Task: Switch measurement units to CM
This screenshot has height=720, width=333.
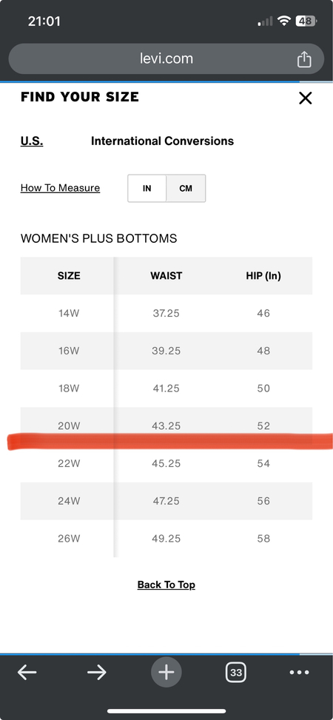Action: (x=186, y=188)
